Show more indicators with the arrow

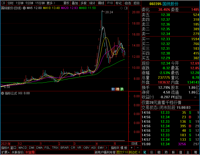pos(106,148)
